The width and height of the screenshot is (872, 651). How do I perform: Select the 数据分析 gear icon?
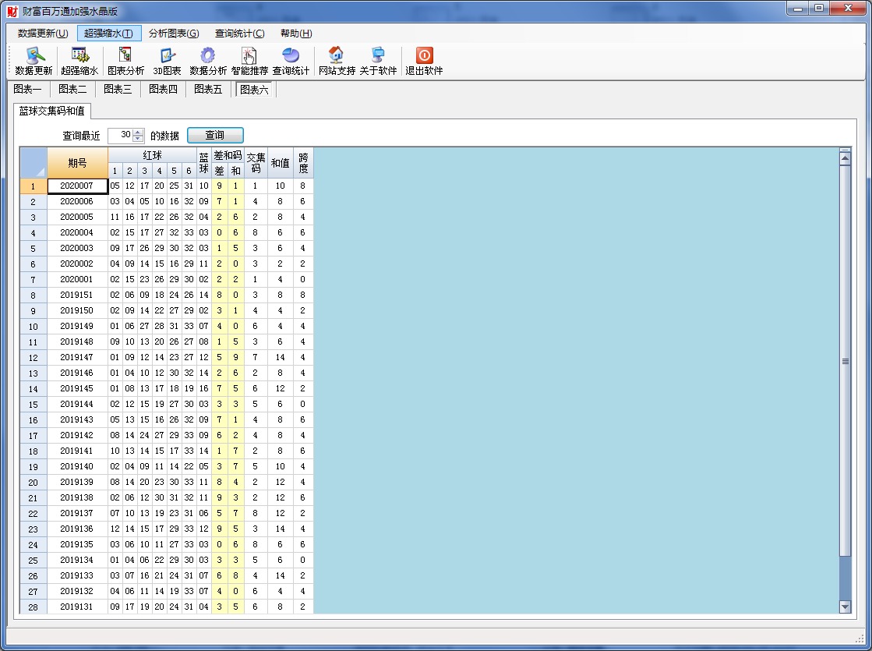pyautogui.click(x=208, y=61)
